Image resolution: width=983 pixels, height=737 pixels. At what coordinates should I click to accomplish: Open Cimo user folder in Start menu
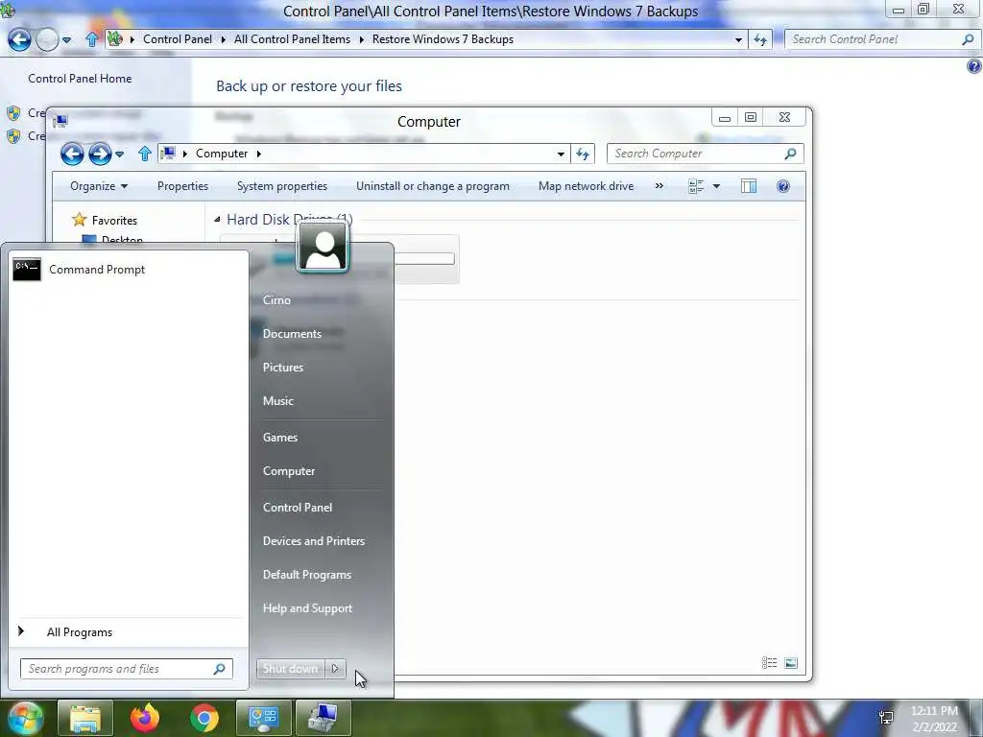pos(276,300)
